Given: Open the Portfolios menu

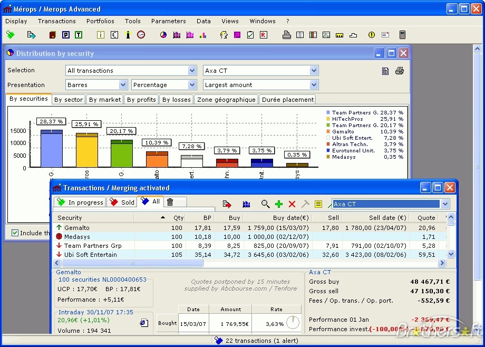Looking at the screenshot, I should click(100, 21).
